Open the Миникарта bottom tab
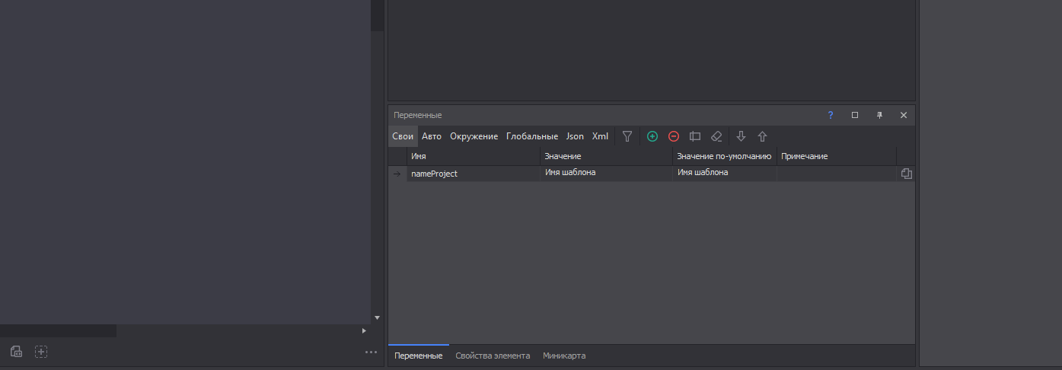This screenshot has height=370, width=1062. (x=564, y=356)
